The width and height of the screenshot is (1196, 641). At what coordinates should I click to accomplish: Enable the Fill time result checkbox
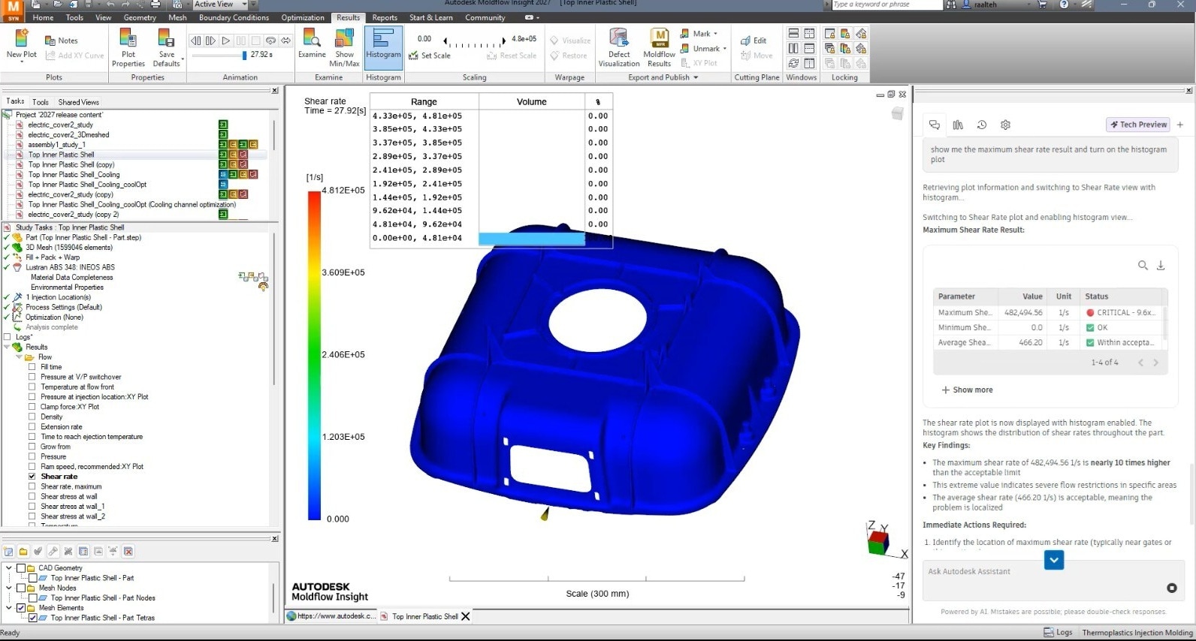click(32, 367)
